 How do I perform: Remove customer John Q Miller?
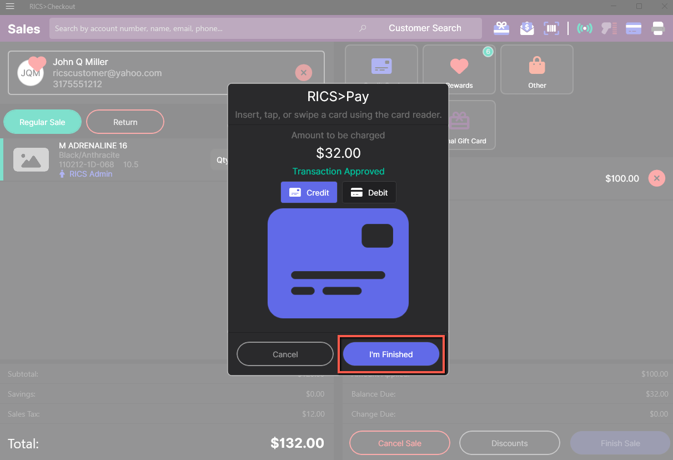point(303,73)
